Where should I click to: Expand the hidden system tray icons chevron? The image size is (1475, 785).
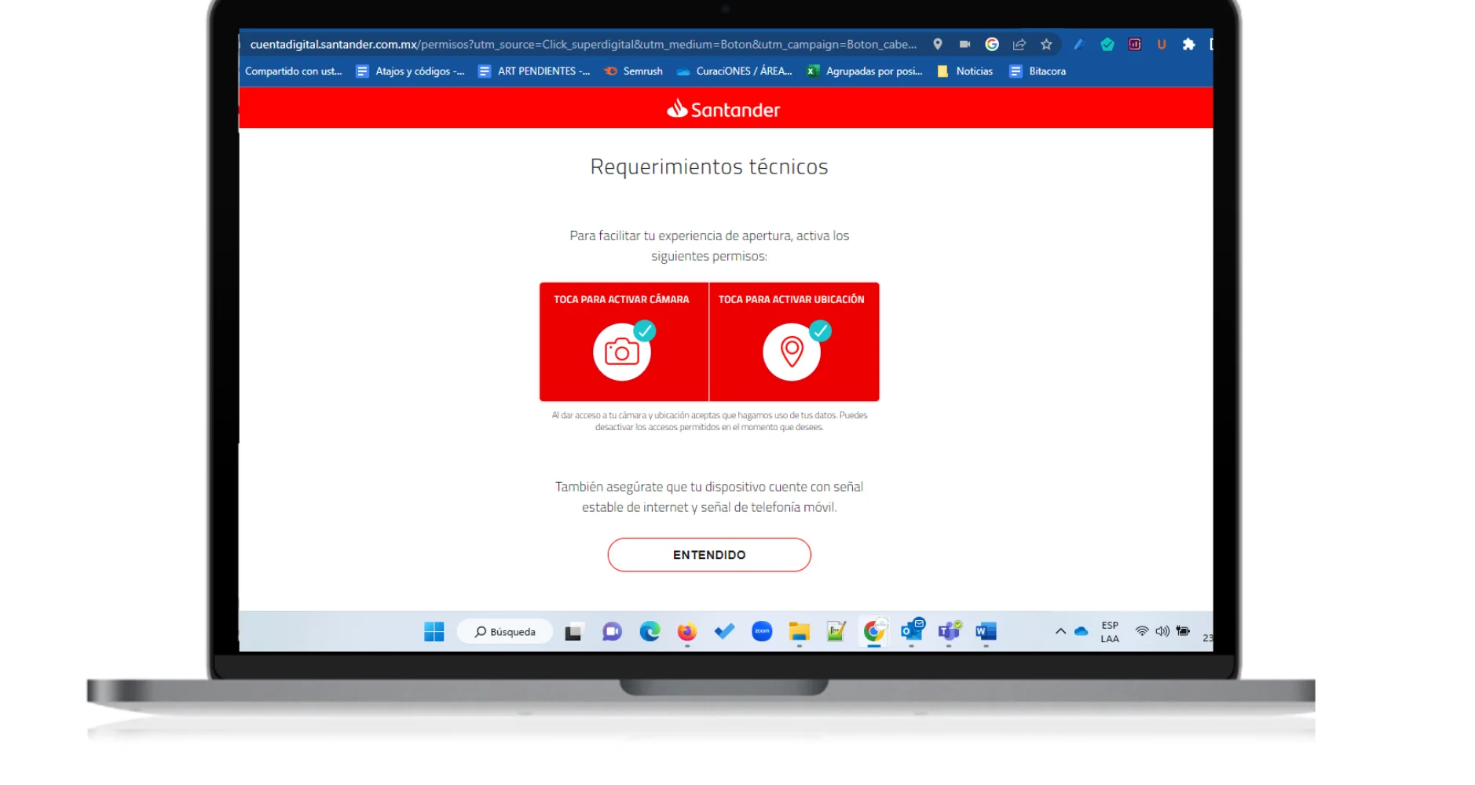point(1060,631)
